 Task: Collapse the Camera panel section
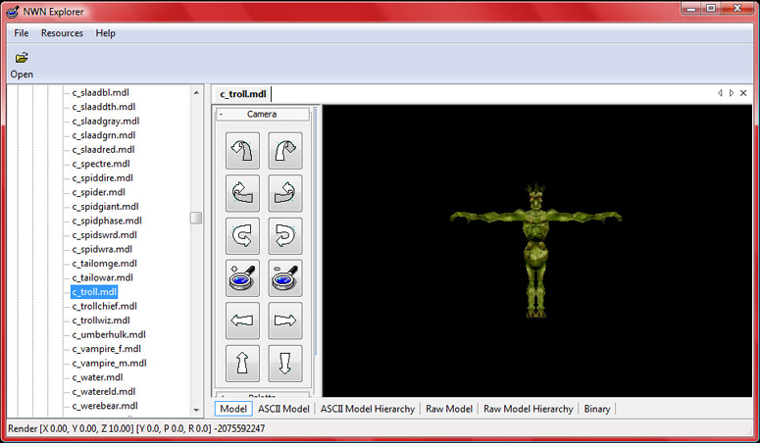221,114
